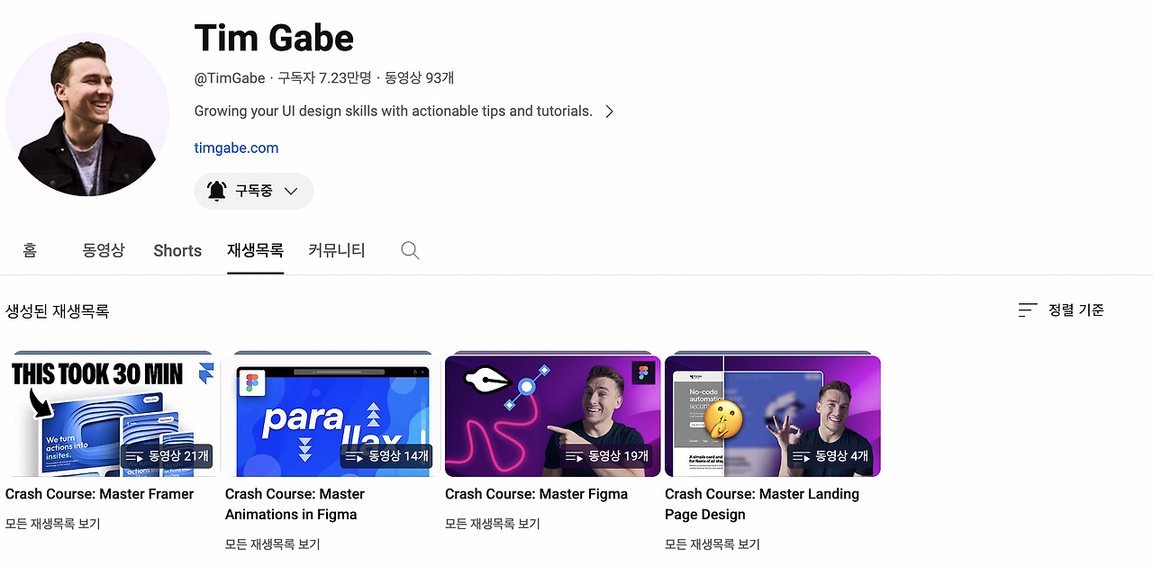Click the 동영상 19개 badge on Master Figma

click(x=607, y=456)
